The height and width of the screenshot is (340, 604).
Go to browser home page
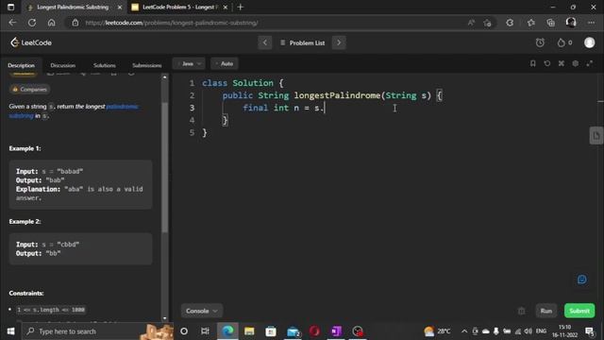51,23
